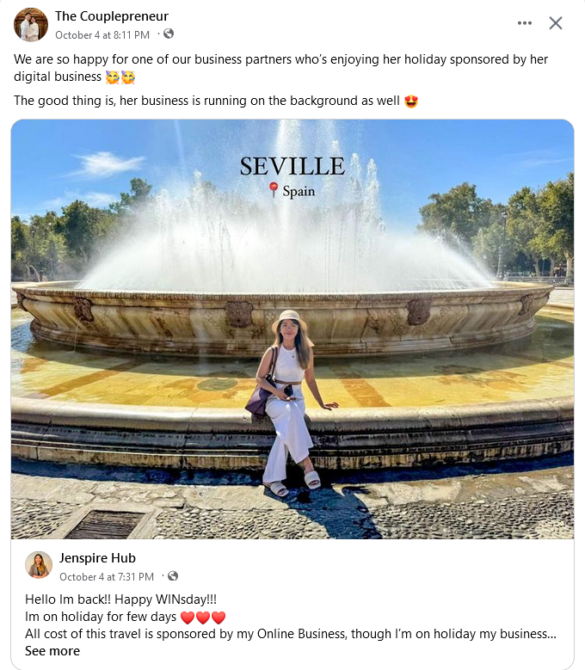Screen dimensions: 585x670
Task: Click the red location pin next to Spain
Action: coord(274,190)
